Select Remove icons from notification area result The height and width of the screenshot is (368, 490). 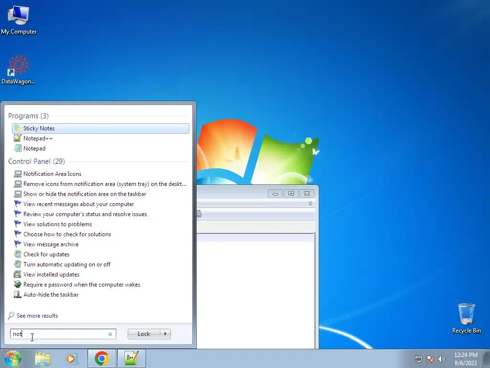[x=100, y=184]
